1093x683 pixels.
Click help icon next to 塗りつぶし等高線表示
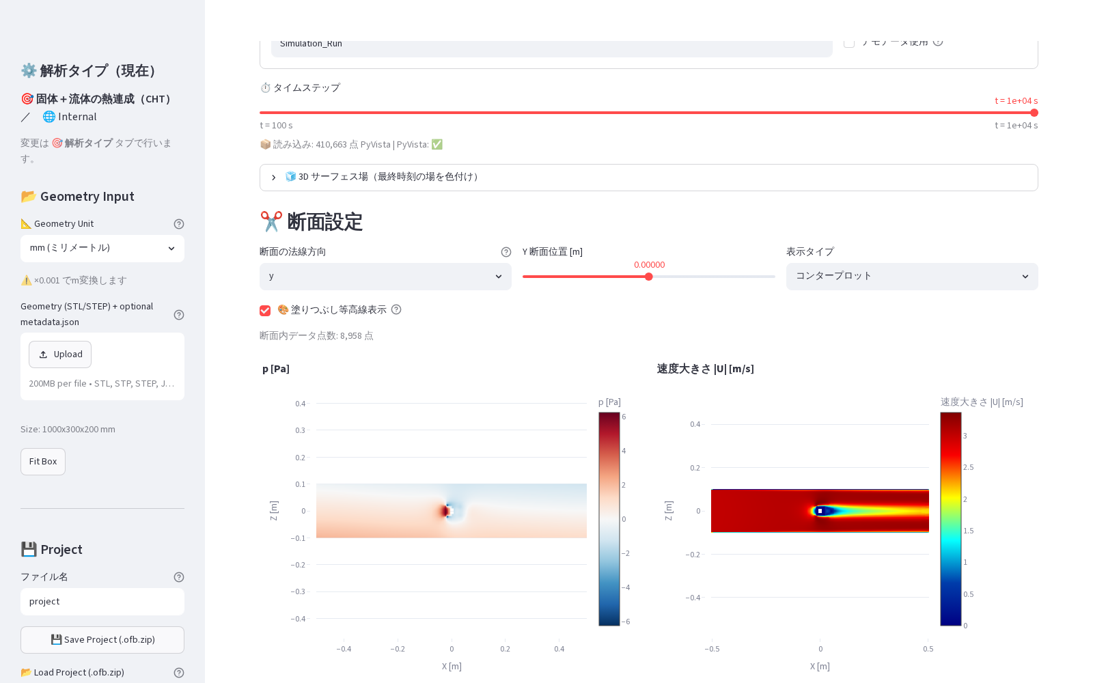[396, 309]
